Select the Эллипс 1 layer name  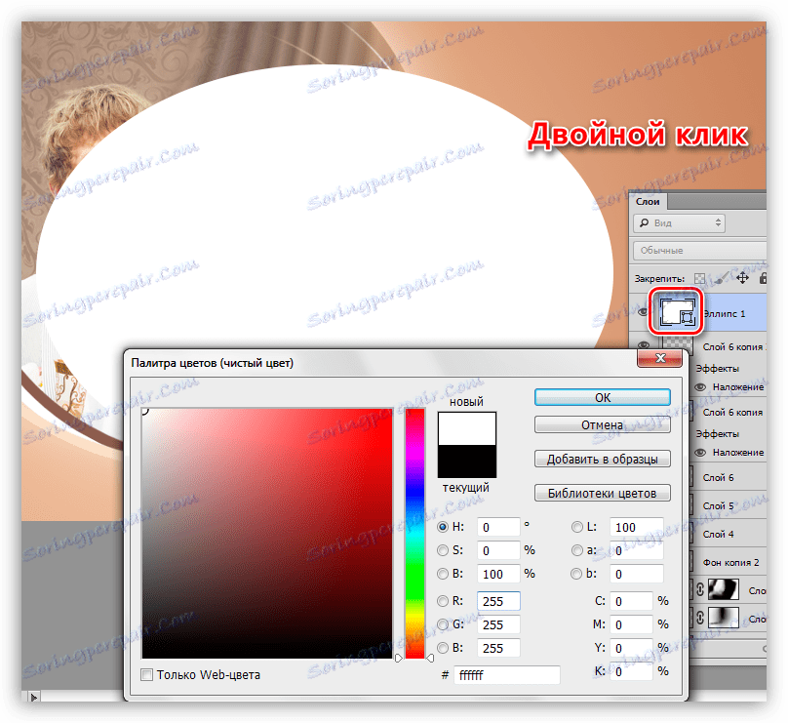click(725, 313)
